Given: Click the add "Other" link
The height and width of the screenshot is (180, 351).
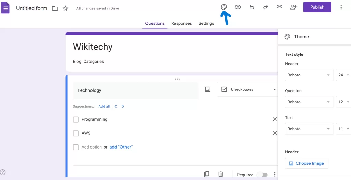Looking at the screenshot, I should [x=121, y=147].
